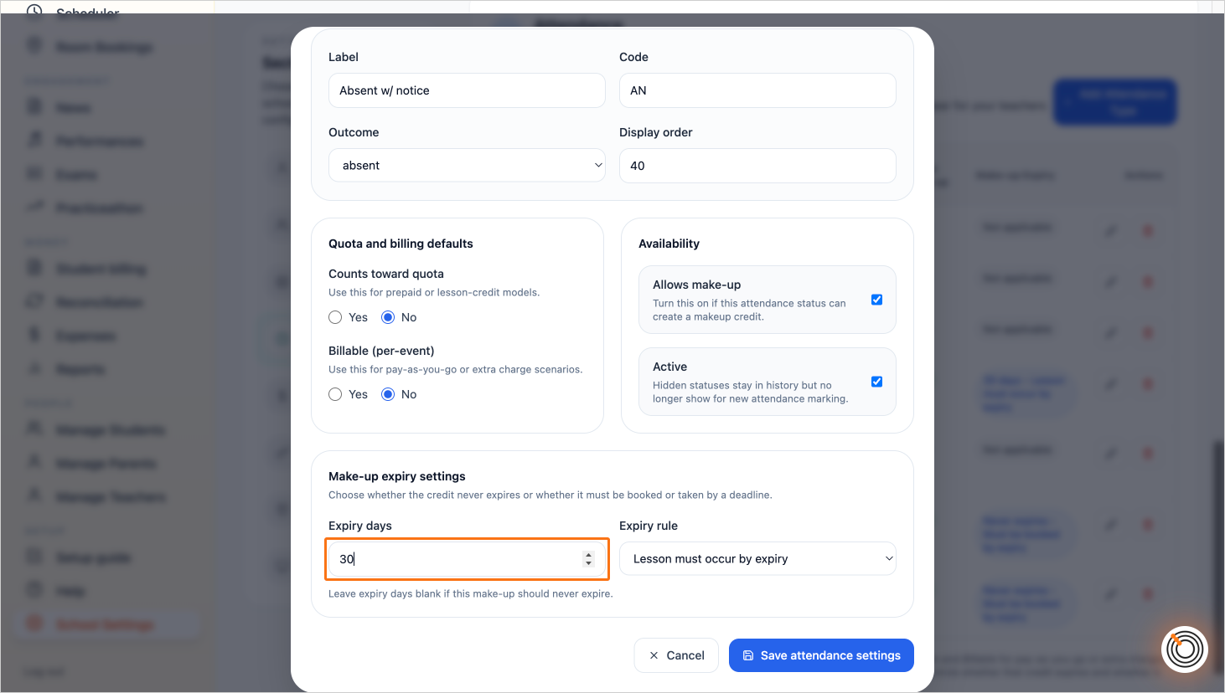Click the Expiry days input field
1225x693 pixels.
(x=467, y=559)
